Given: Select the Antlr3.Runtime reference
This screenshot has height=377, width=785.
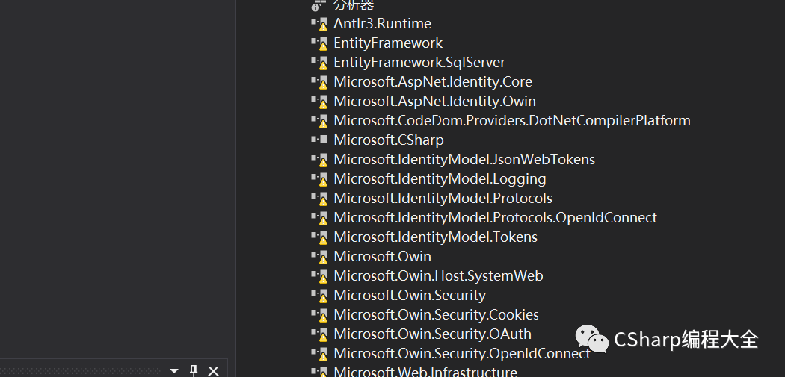Looking at the screenshot, I should [x=383, y=23].
